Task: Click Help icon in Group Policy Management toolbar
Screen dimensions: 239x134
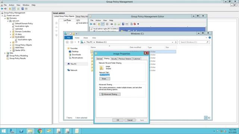Action: pyautogui.click(x=22, y=9)
